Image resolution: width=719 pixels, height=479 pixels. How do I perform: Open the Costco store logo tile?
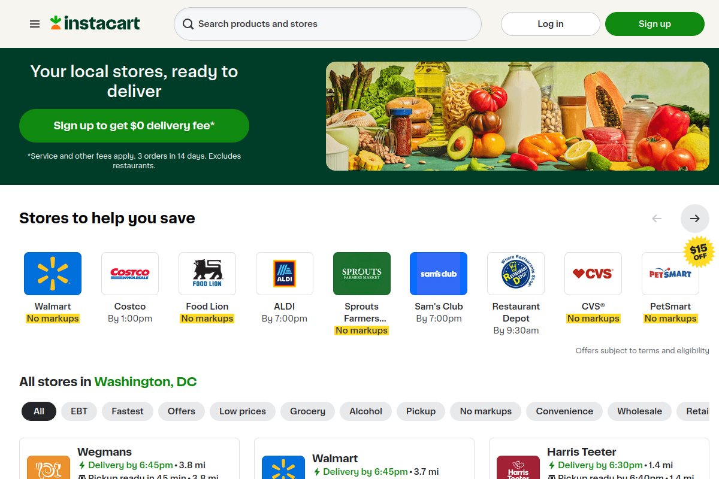click(130, 274)
